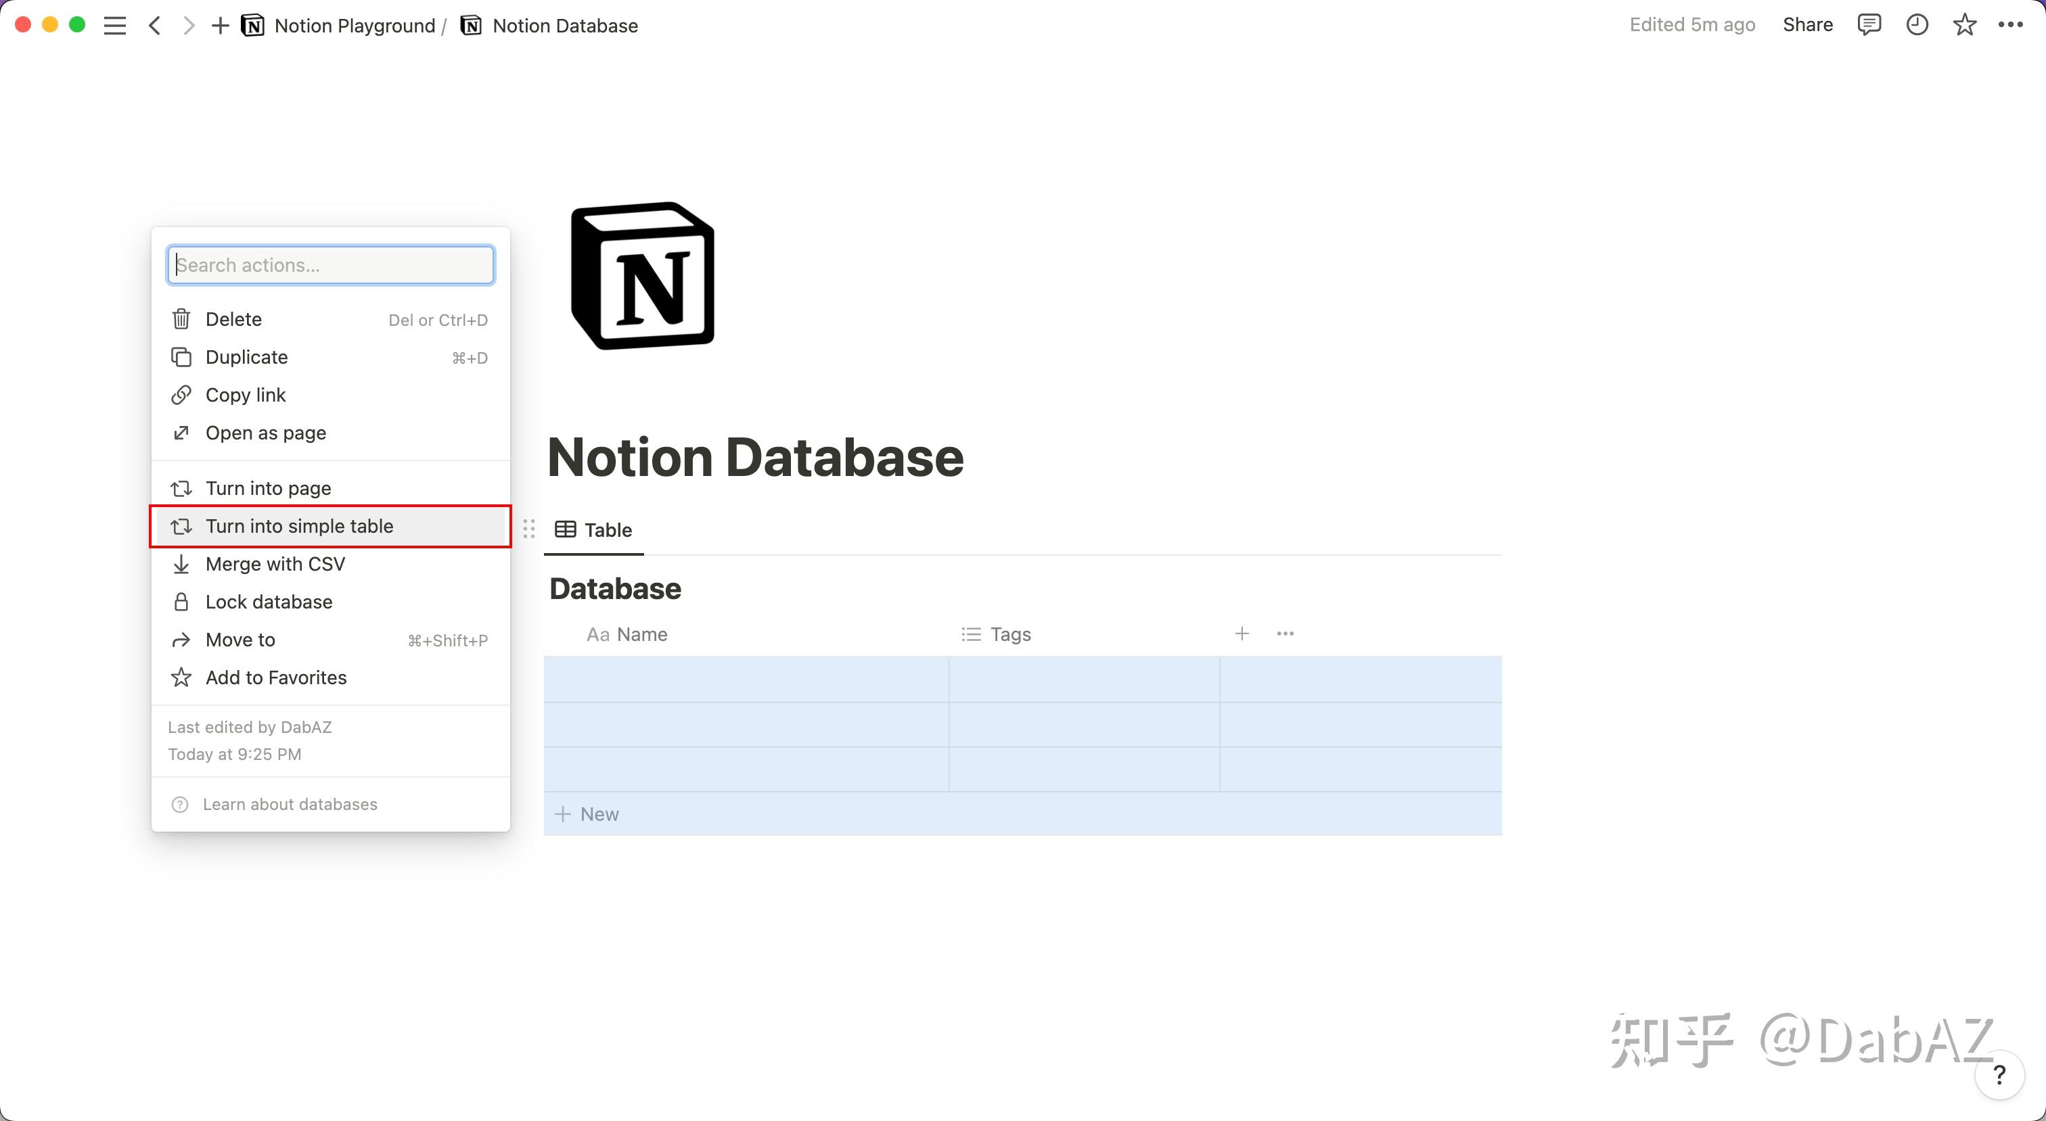
Task: Open Learn about databases link
Action: click(290, 803)
